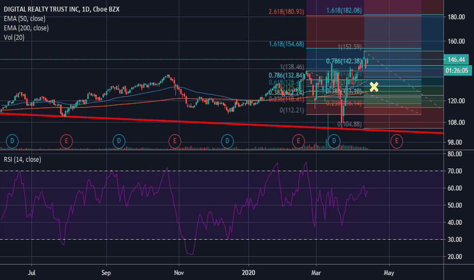Click the 1(138.46) Fibonacci level label
Image resolution: width=474 pixels, height=280 pixels.
(292, 67)
